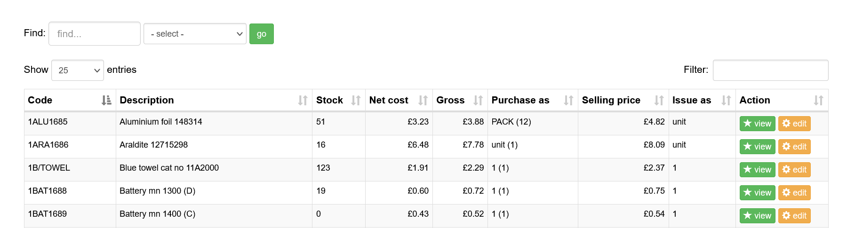View the Aluminium foil 148314 item

tap(757, 124)
